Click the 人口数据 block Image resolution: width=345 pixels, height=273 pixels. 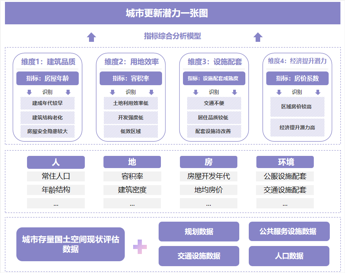289,256
